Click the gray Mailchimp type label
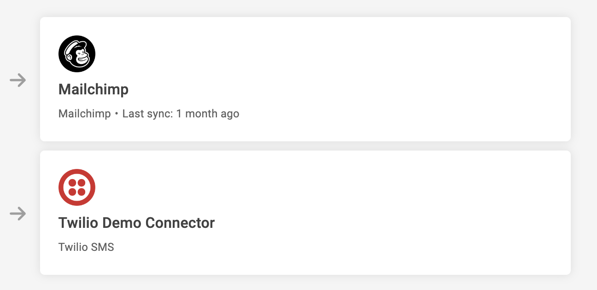597x290 pixels. 84,114
